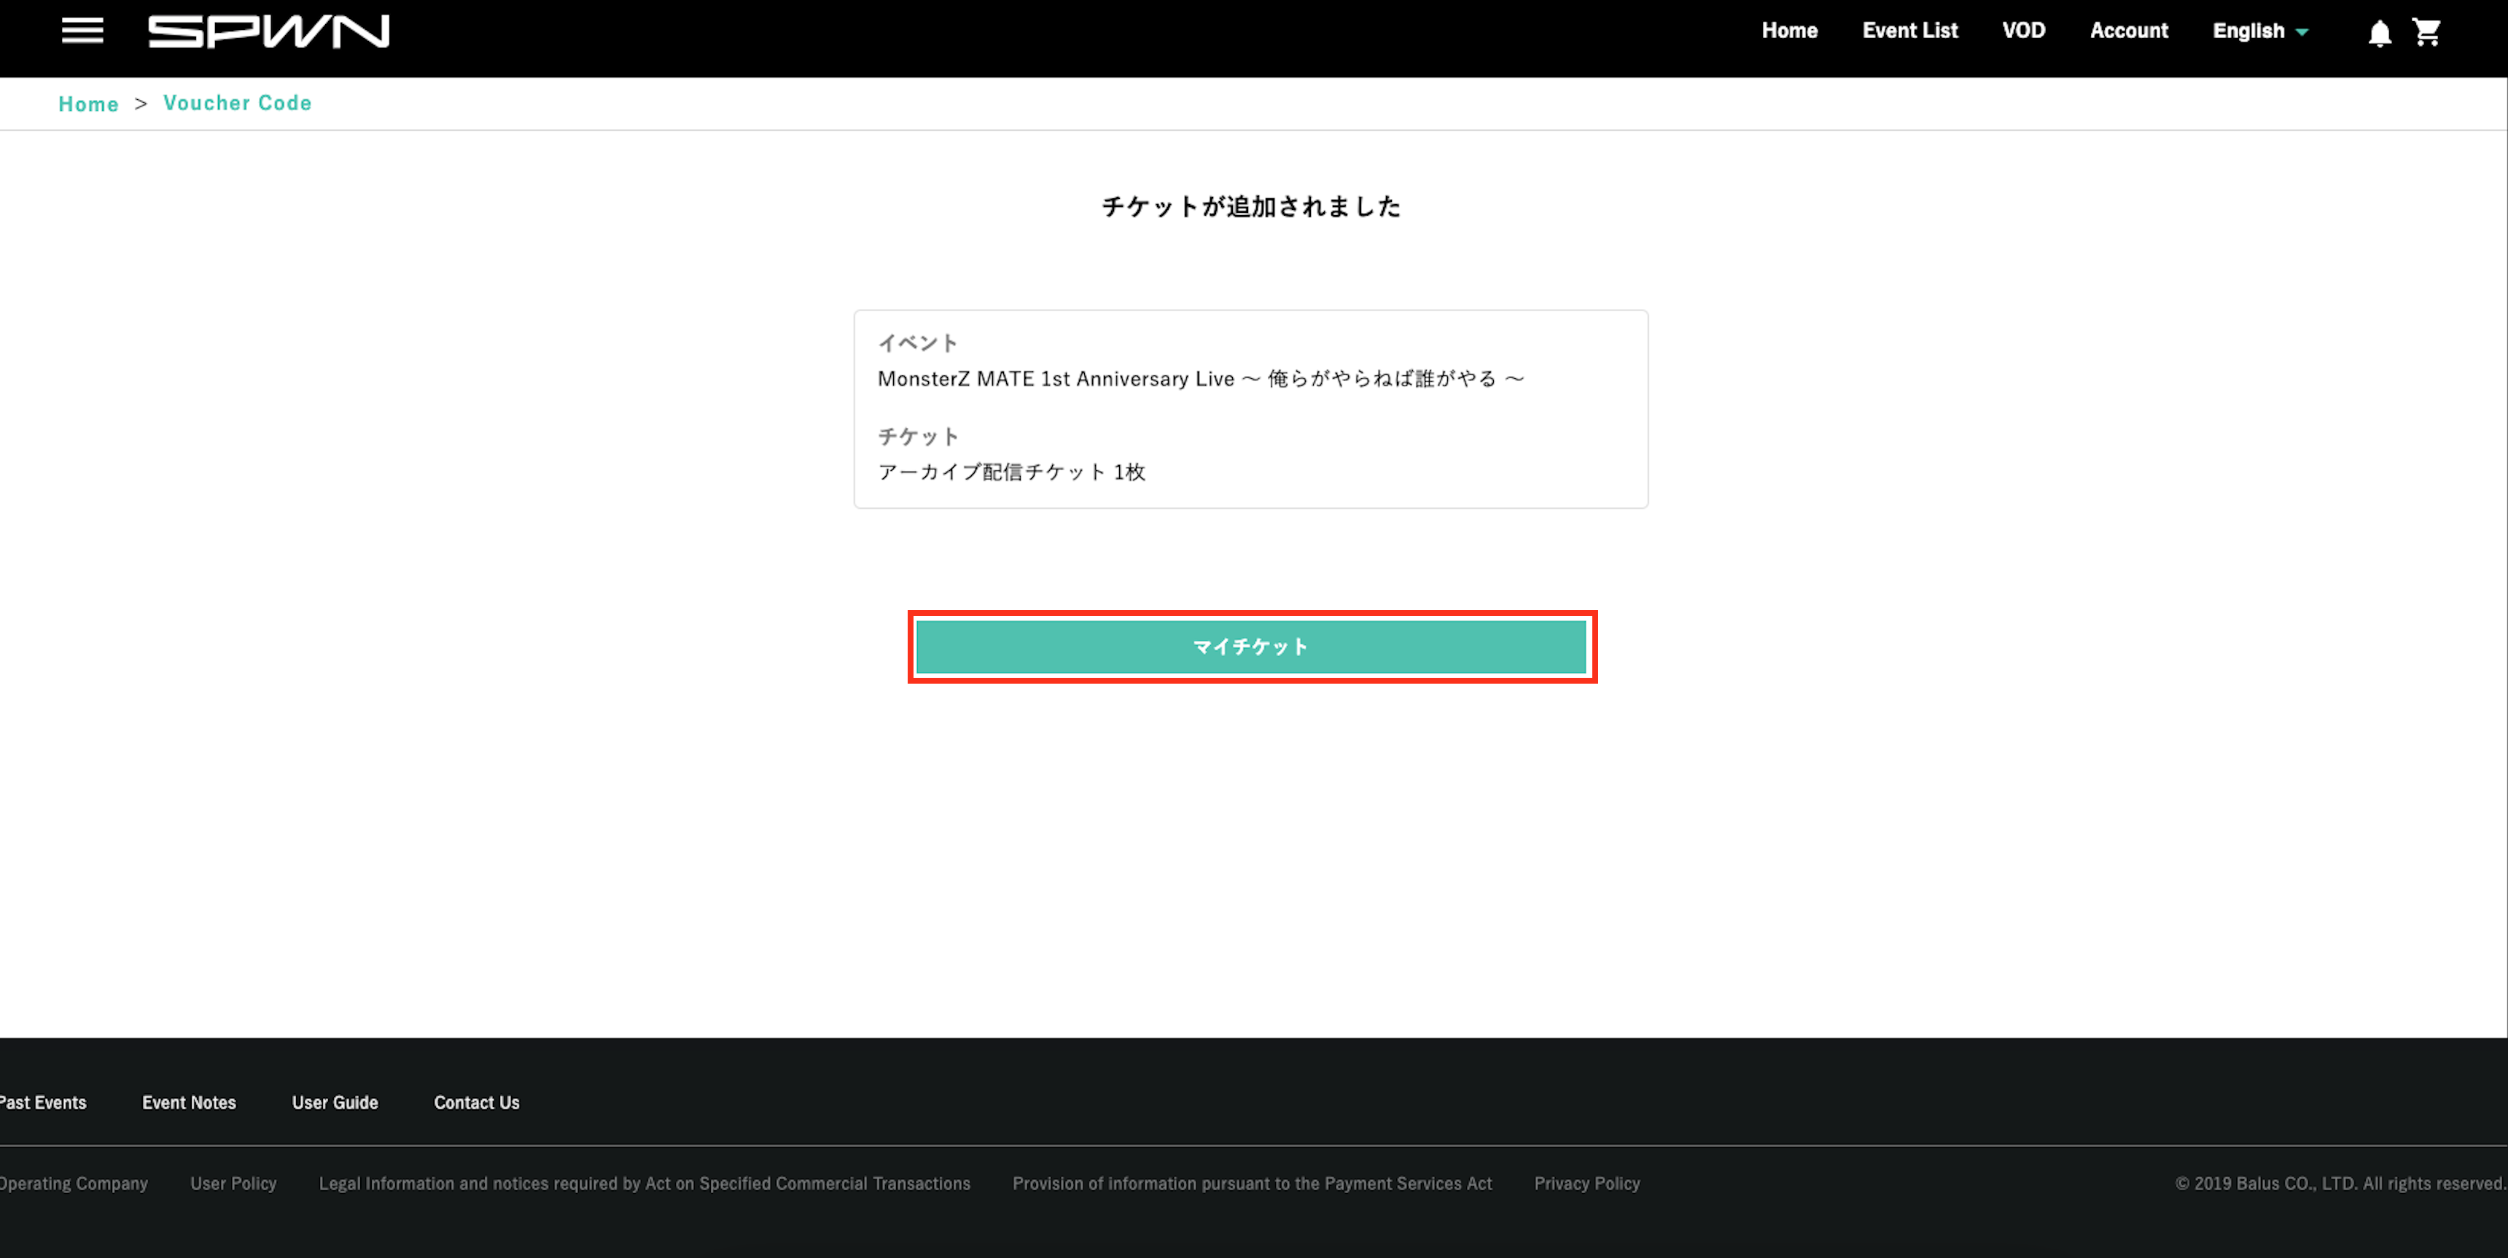Open VOD in top navigation
Screen dimensions: 2508x1258
pos(2023,30)
